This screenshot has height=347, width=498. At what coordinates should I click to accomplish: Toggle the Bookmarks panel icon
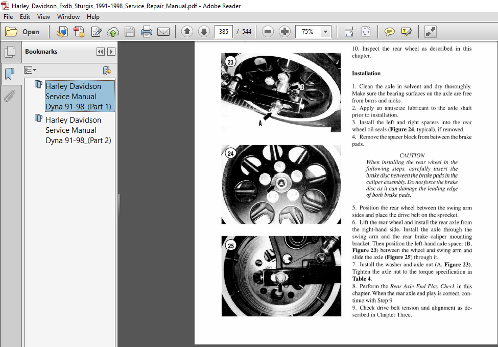(x=10, y=74)
